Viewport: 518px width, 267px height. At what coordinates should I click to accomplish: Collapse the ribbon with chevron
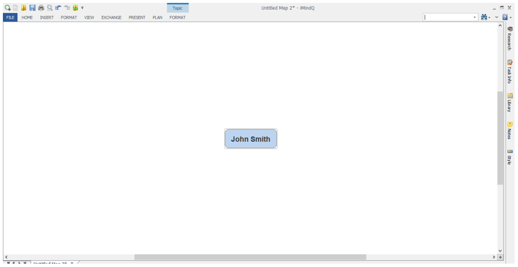point(496,17)
